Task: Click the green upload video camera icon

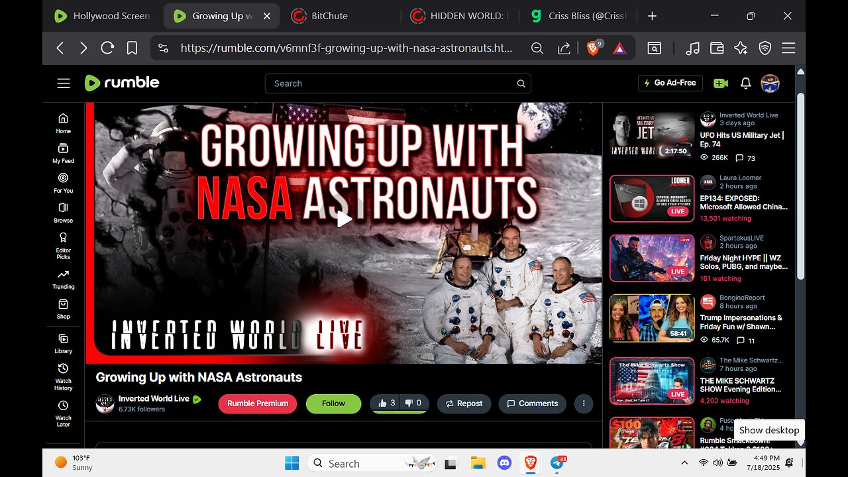Action: pyautogui.click(x=720, y=83)
